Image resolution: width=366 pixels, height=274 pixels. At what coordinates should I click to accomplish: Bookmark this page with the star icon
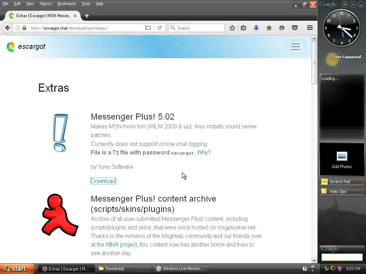point(232,28)
